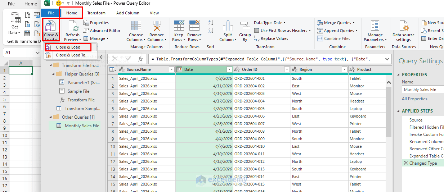Click the Remove Columns icon
Viewport: 444px width, 192px height.
tap(157, 26)
